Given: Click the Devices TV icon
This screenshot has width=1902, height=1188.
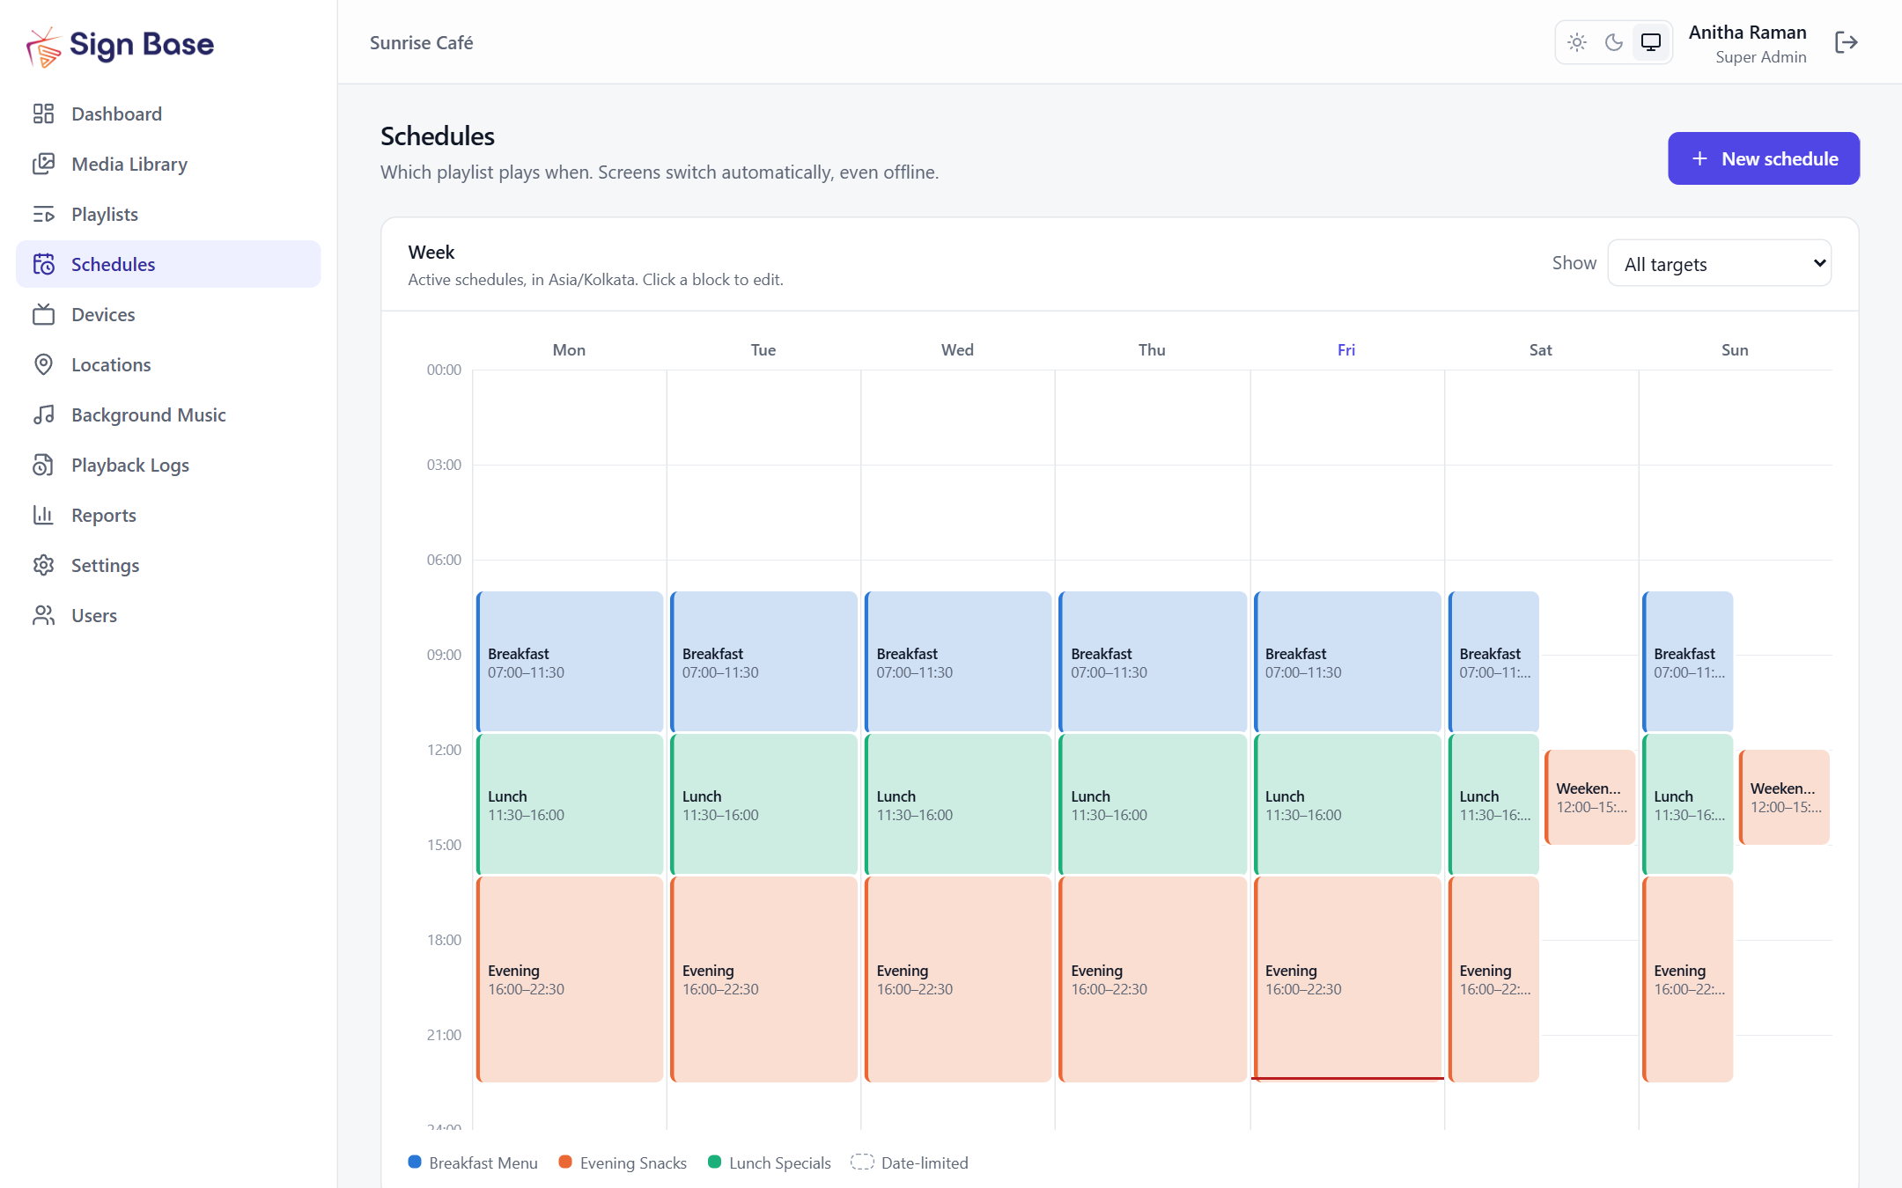Looking at the screenshot, I should 43,314.
